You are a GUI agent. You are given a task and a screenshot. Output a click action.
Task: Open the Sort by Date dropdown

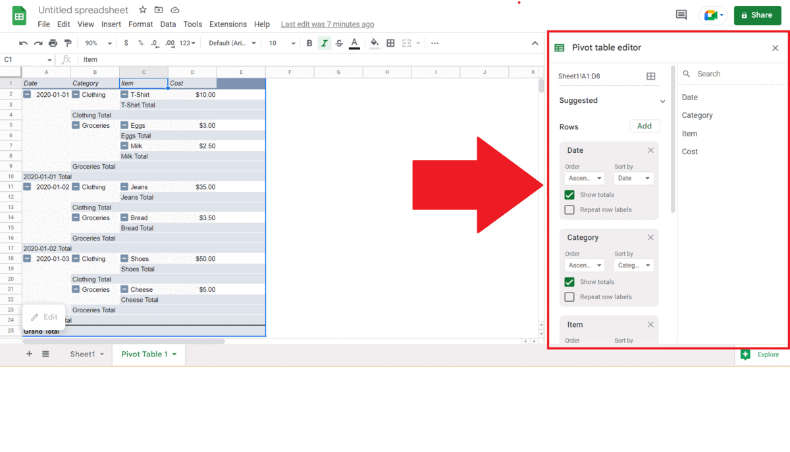coord(633,178)
